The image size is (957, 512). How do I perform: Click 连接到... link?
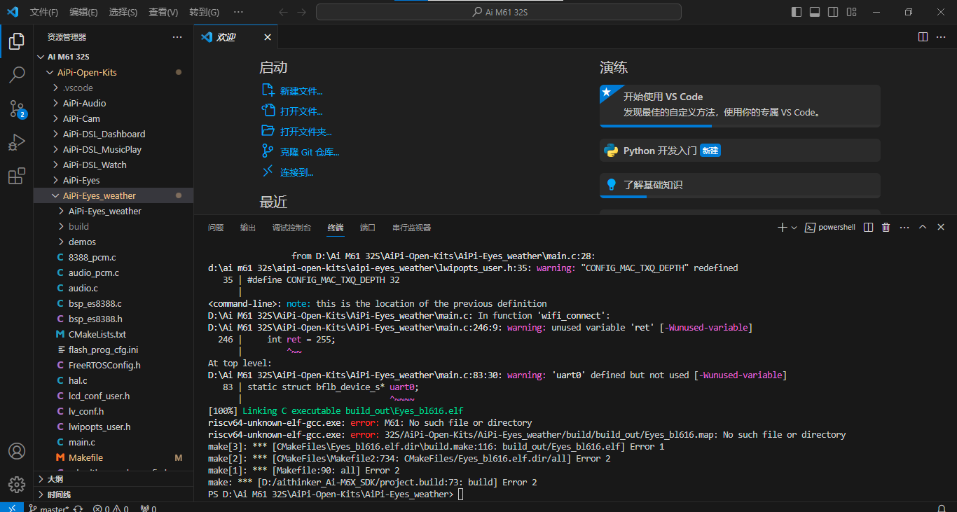coord(297,172)
